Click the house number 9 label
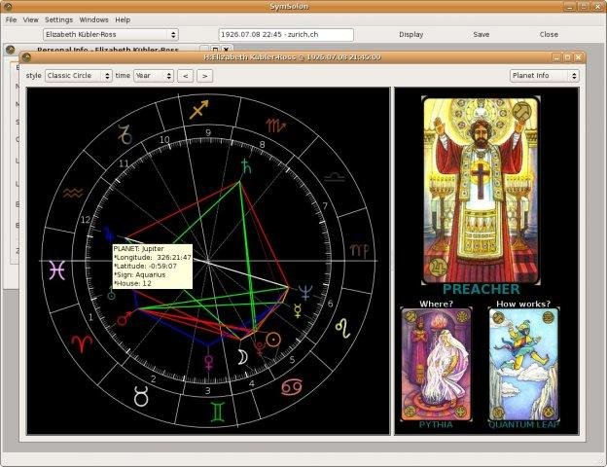 [208, 132]
